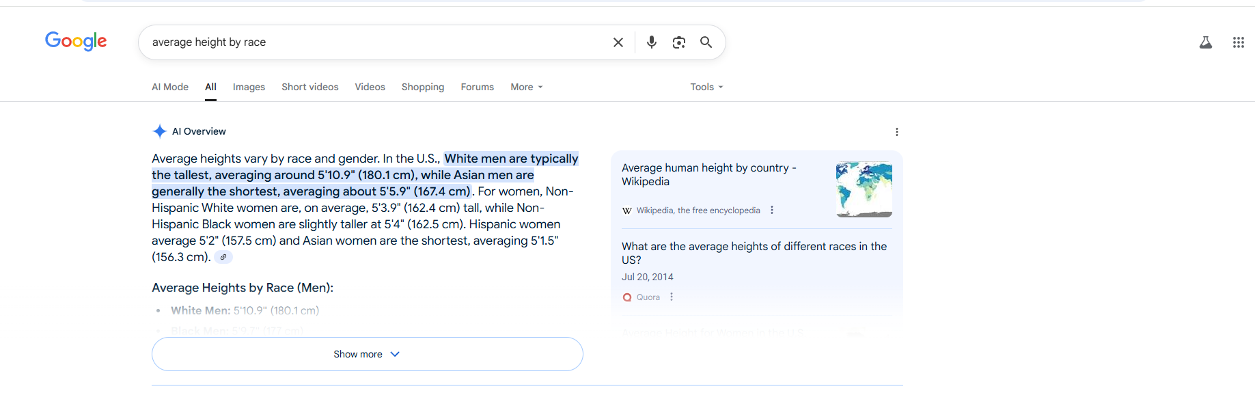Click the source link chip after 156.3 cm

click(223, 257)
